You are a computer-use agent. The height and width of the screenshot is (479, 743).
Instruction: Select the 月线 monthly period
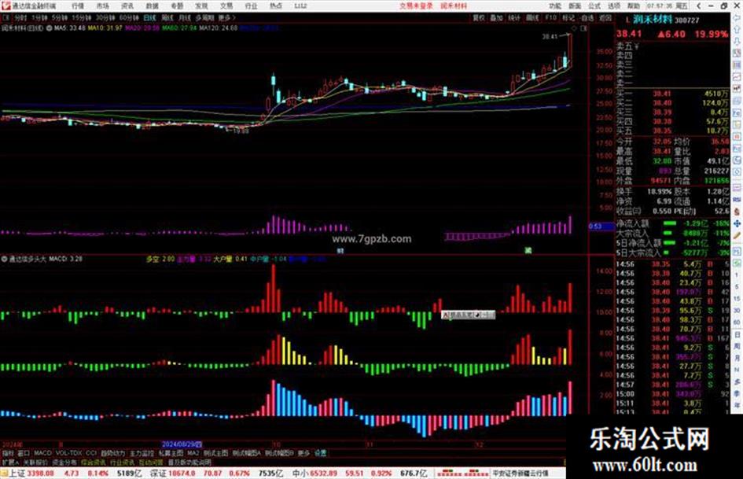184,18
